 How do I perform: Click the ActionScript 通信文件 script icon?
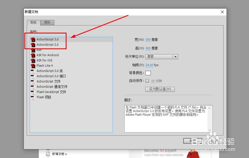coord(33,87)
